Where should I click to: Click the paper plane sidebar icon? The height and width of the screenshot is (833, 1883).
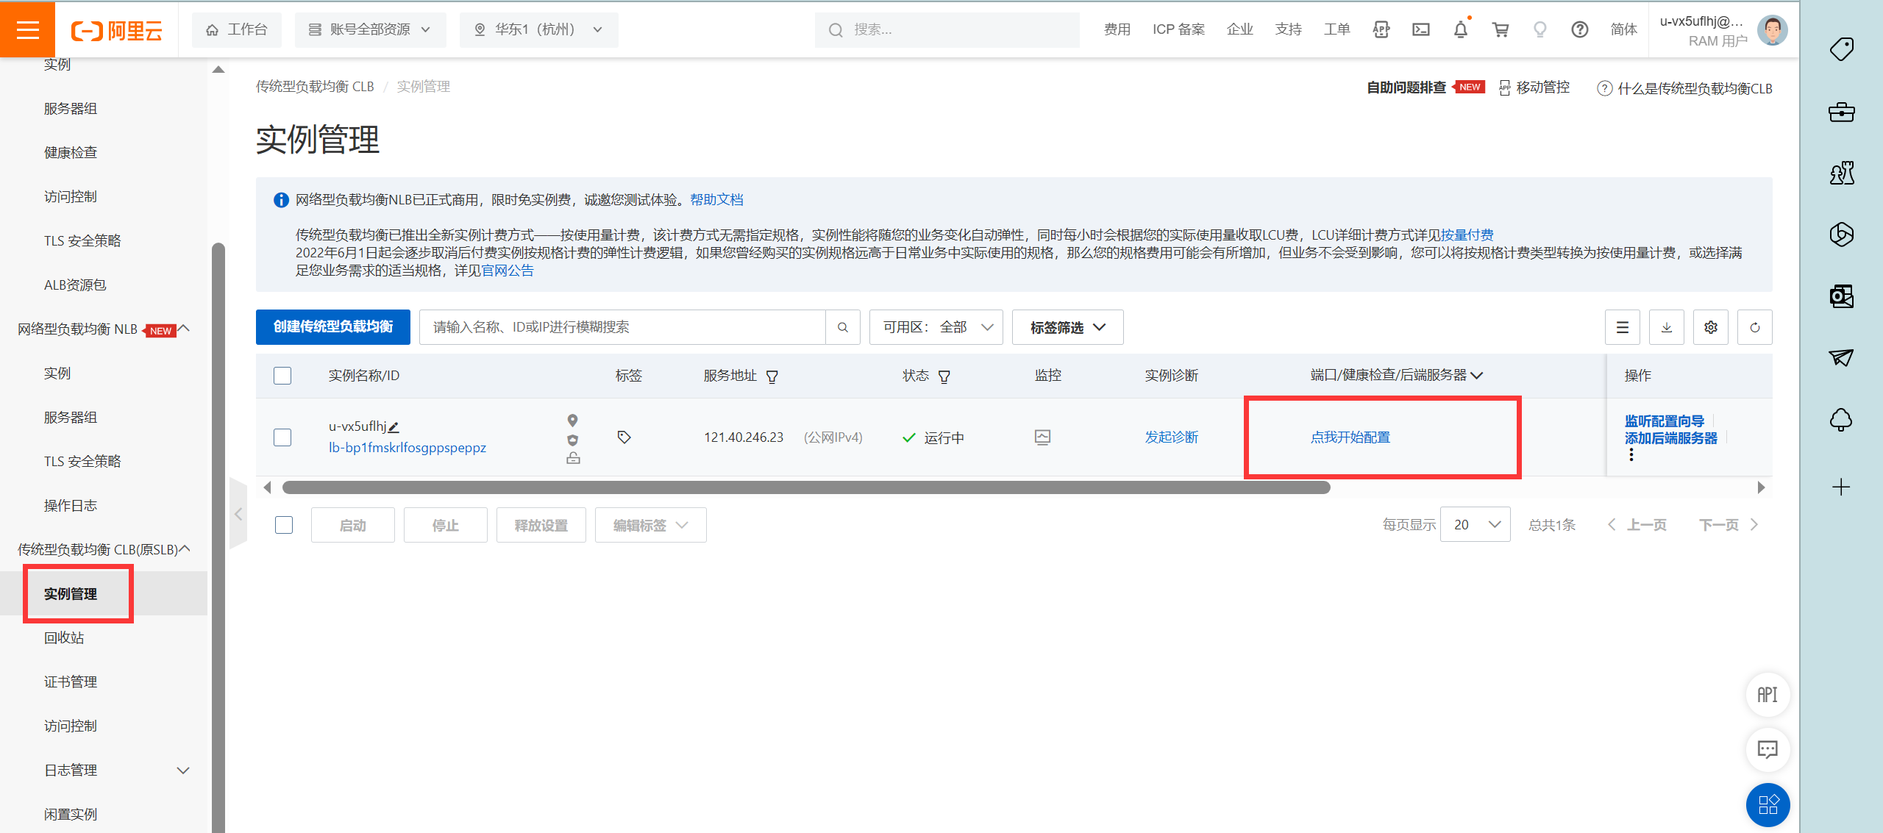(1841, 357)
